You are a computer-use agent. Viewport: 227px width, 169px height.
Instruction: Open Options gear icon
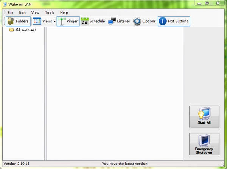click(137, 21)
